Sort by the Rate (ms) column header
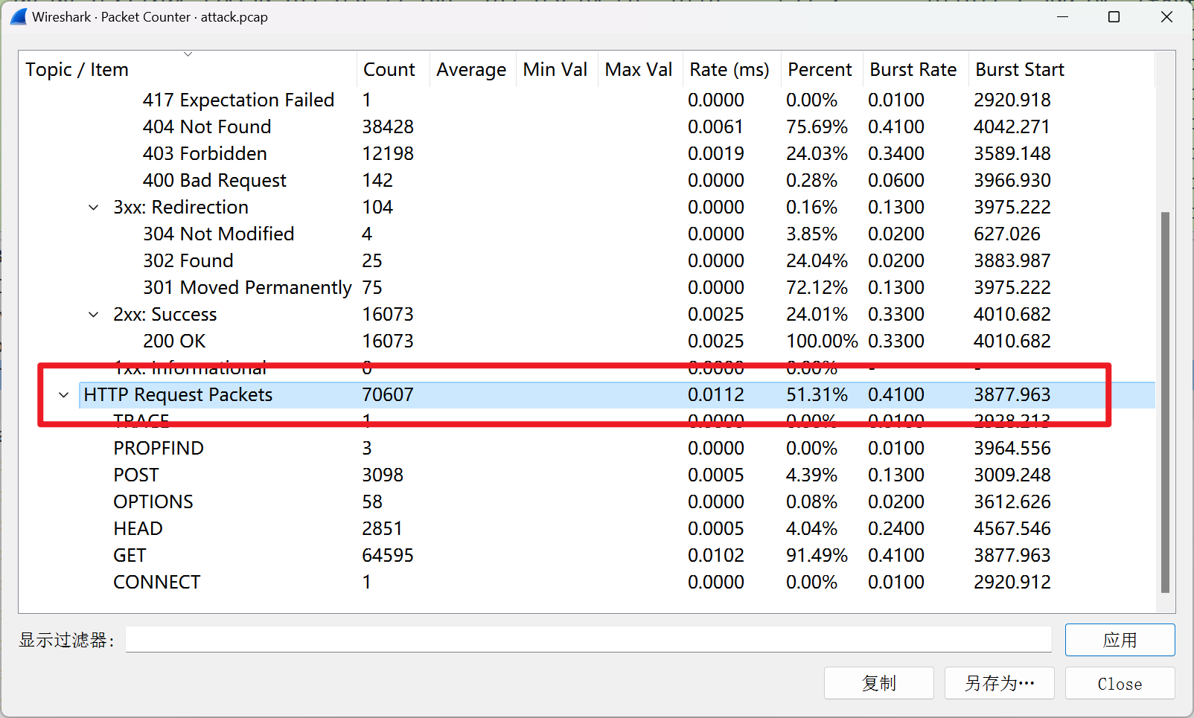 click(x=732, y=69)
